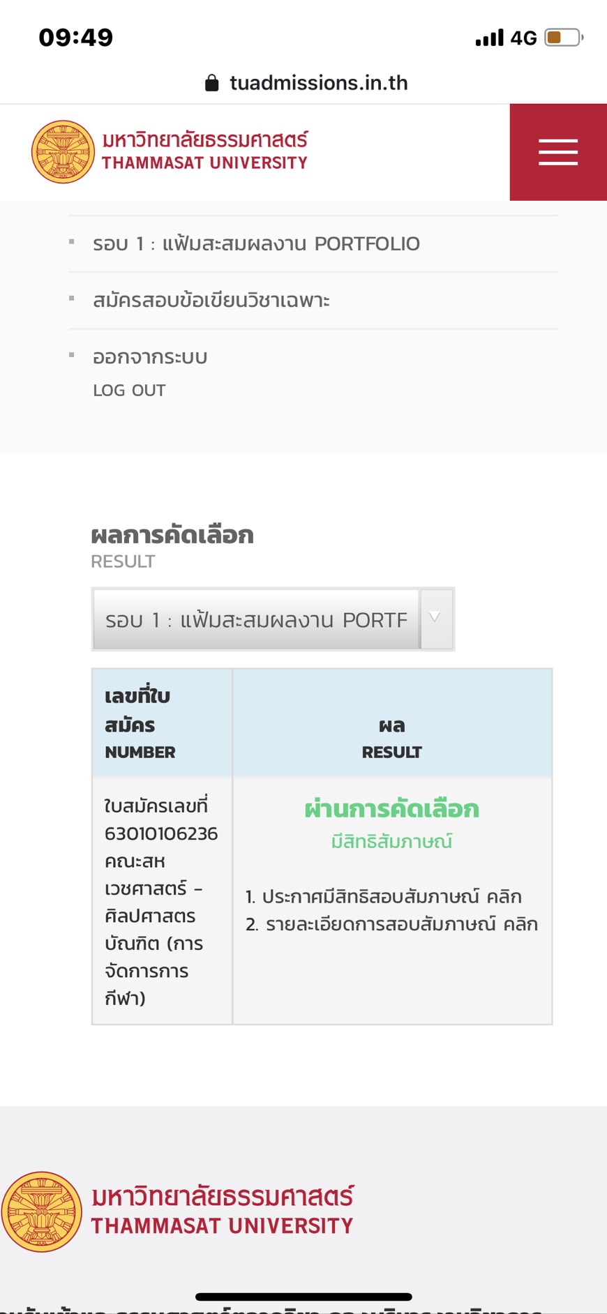This screenshot has height=1314, width=607.
Task: Tap the Thammasat seal in the footer
Action: click(x=42, y=1211)
